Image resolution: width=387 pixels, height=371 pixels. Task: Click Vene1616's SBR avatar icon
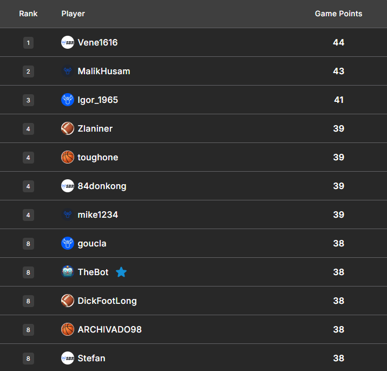68,42
